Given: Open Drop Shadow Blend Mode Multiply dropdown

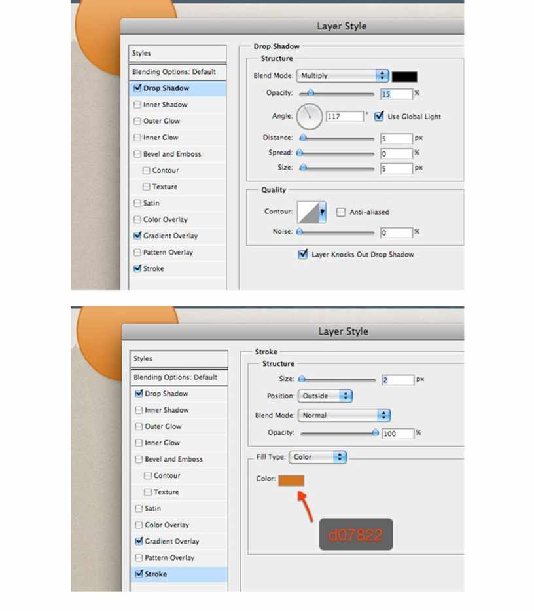Looking at the screenshot, I should point(343,75).
